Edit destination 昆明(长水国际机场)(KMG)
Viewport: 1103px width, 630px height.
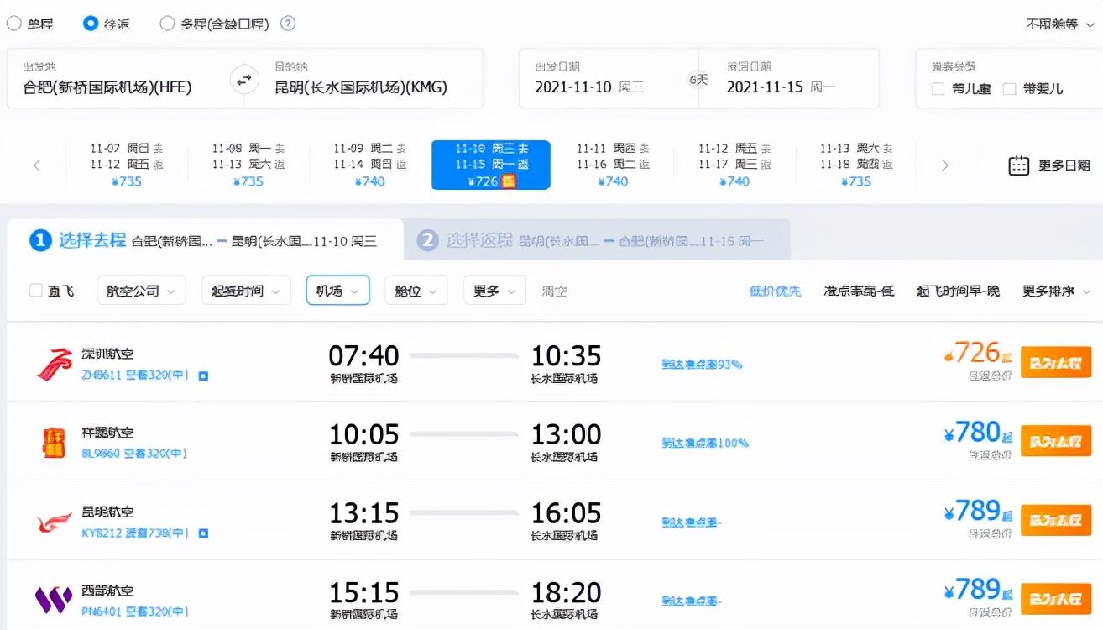[361, 87]
